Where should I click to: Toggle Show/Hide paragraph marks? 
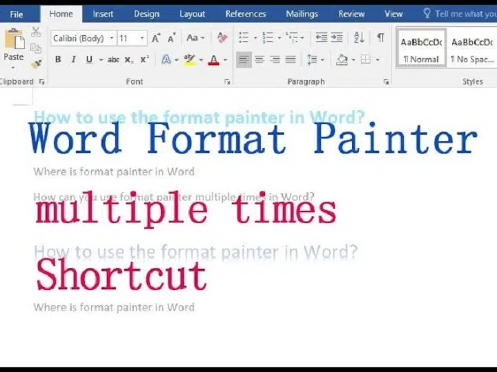380,38
